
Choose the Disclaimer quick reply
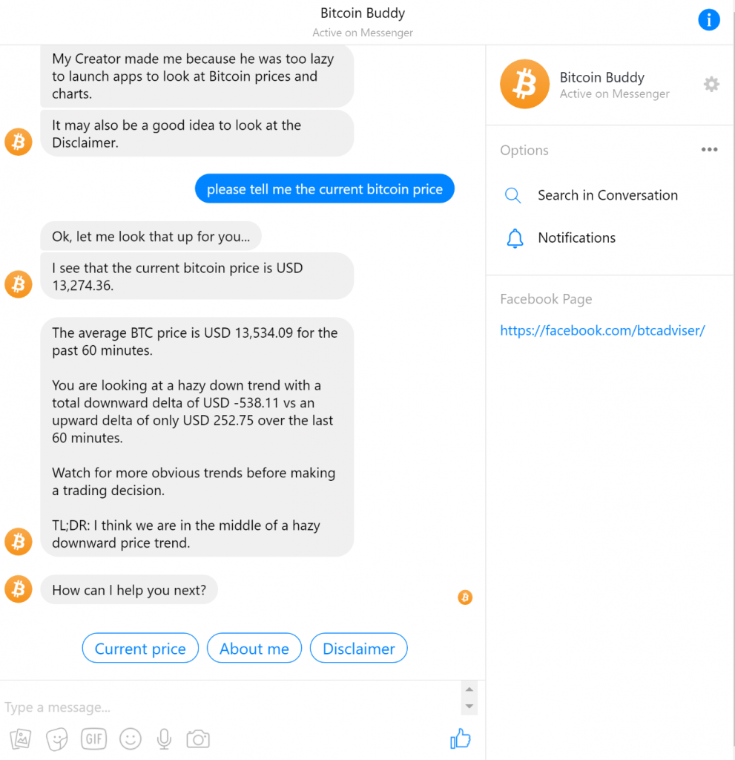pyautogui.click(x=358, y=648)
